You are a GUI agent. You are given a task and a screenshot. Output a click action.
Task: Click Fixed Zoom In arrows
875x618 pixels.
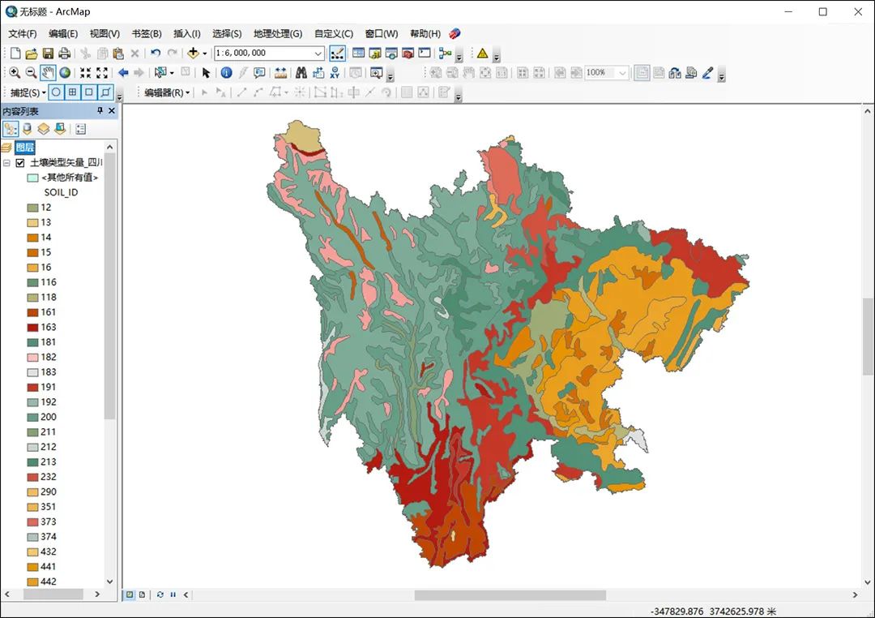[85, 73]
